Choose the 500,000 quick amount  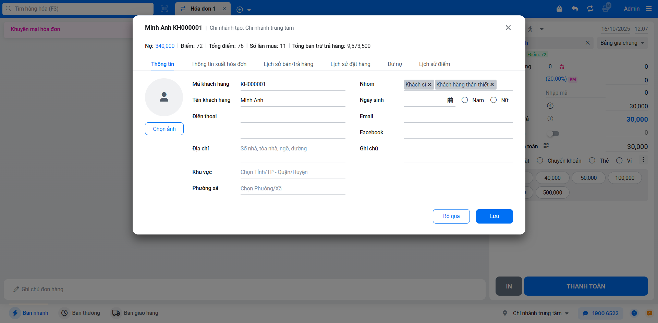tap(552, 192)
